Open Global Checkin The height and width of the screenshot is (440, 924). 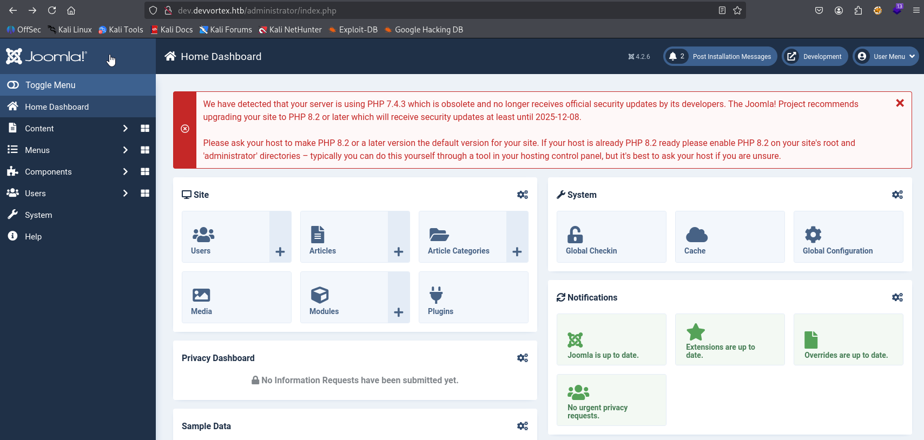click(x=611, y=237)
